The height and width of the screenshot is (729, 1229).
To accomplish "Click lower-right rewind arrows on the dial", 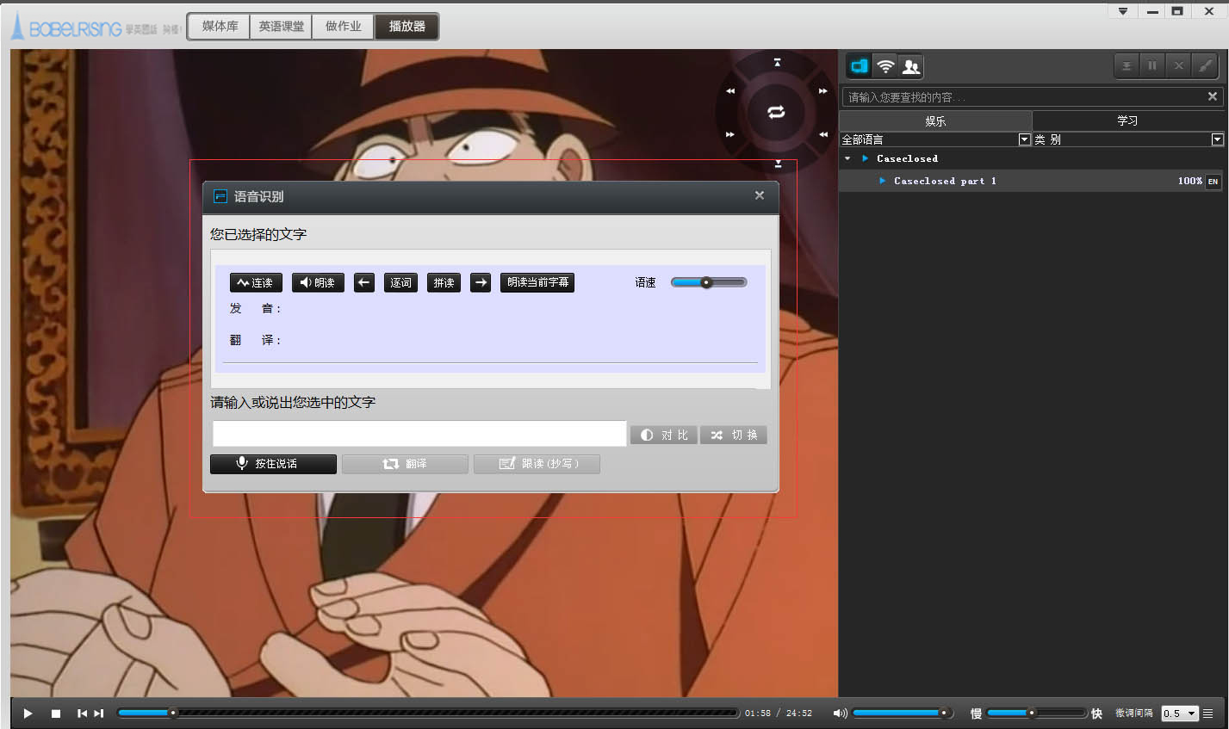I will point(823,134).
